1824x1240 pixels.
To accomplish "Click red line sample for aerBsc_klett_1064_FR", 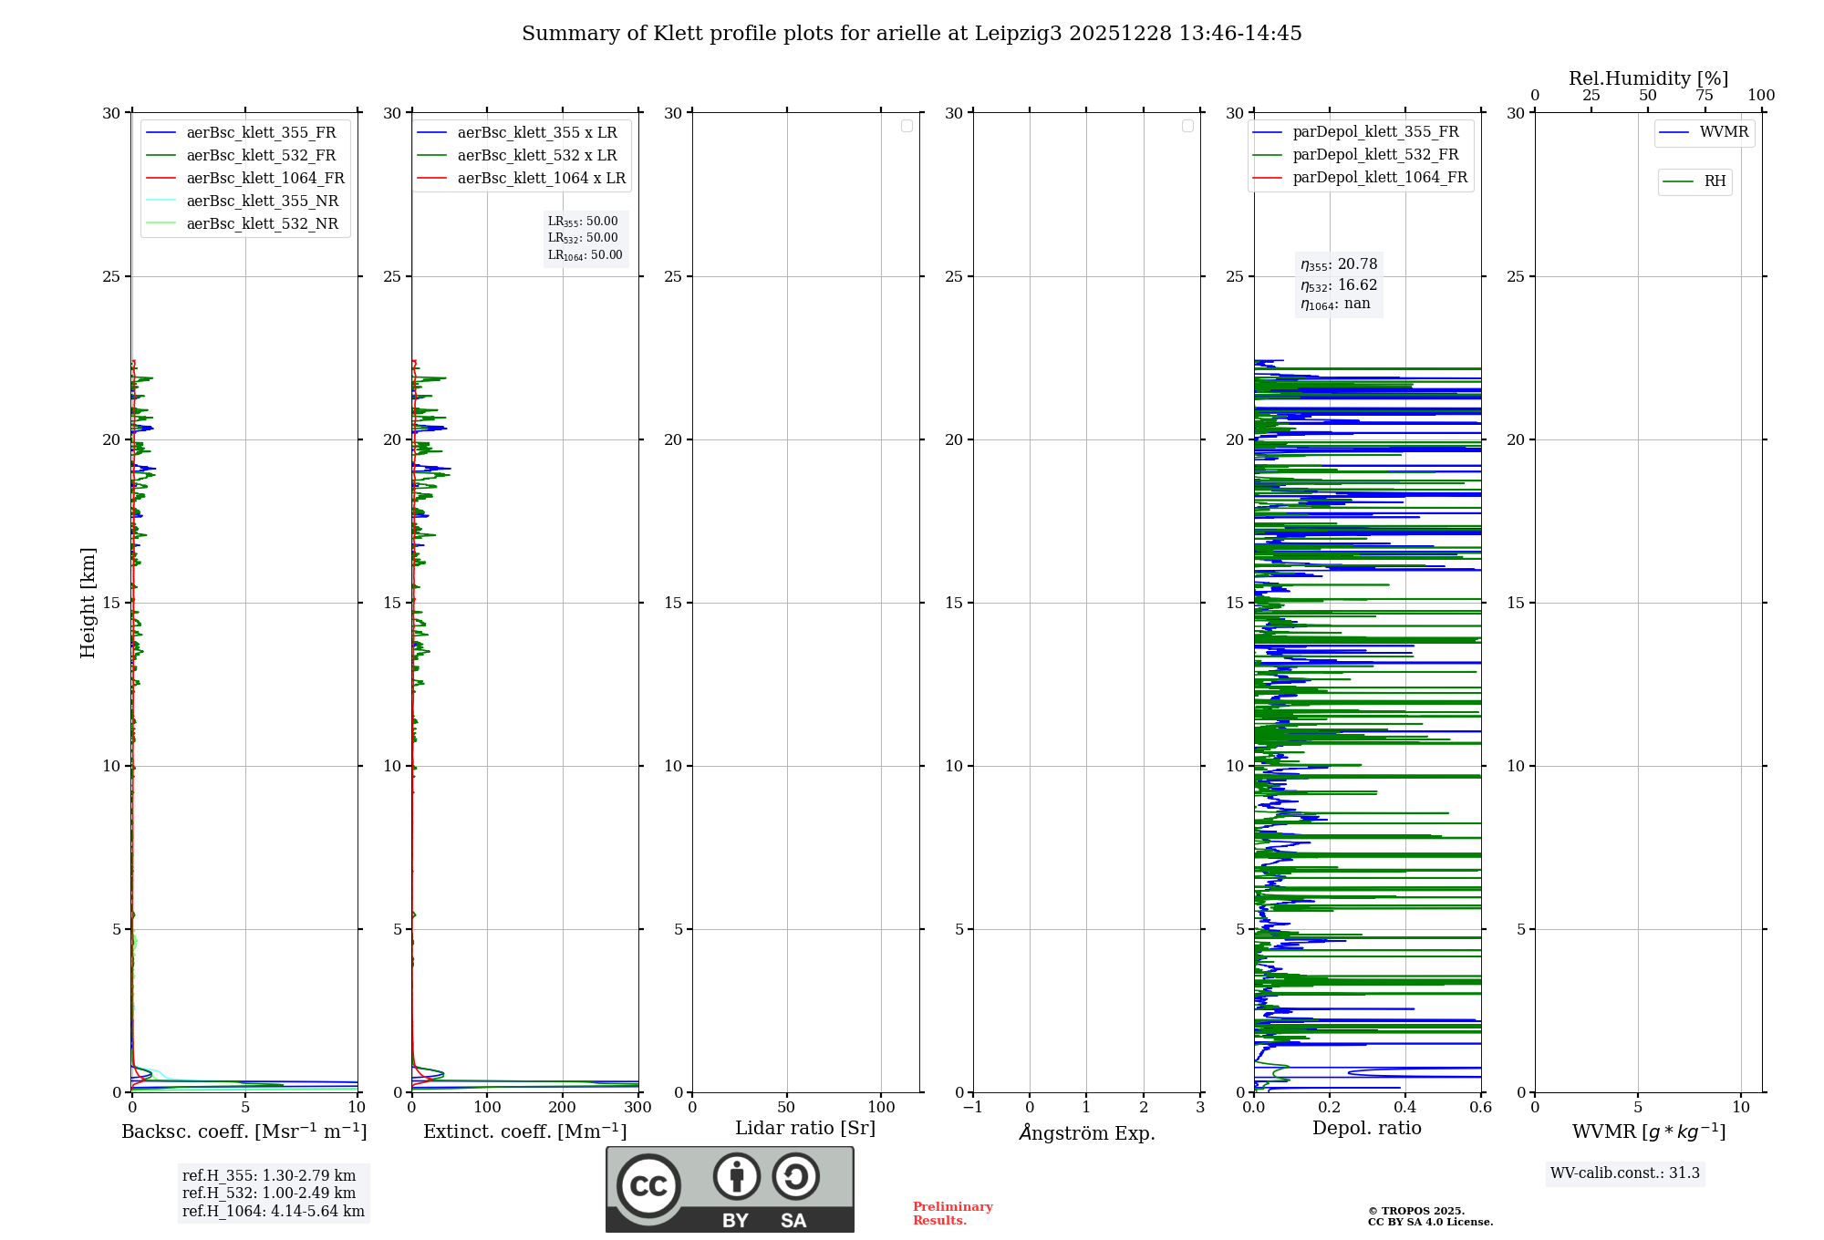I will pyautogui.click(x=161, y=179).
